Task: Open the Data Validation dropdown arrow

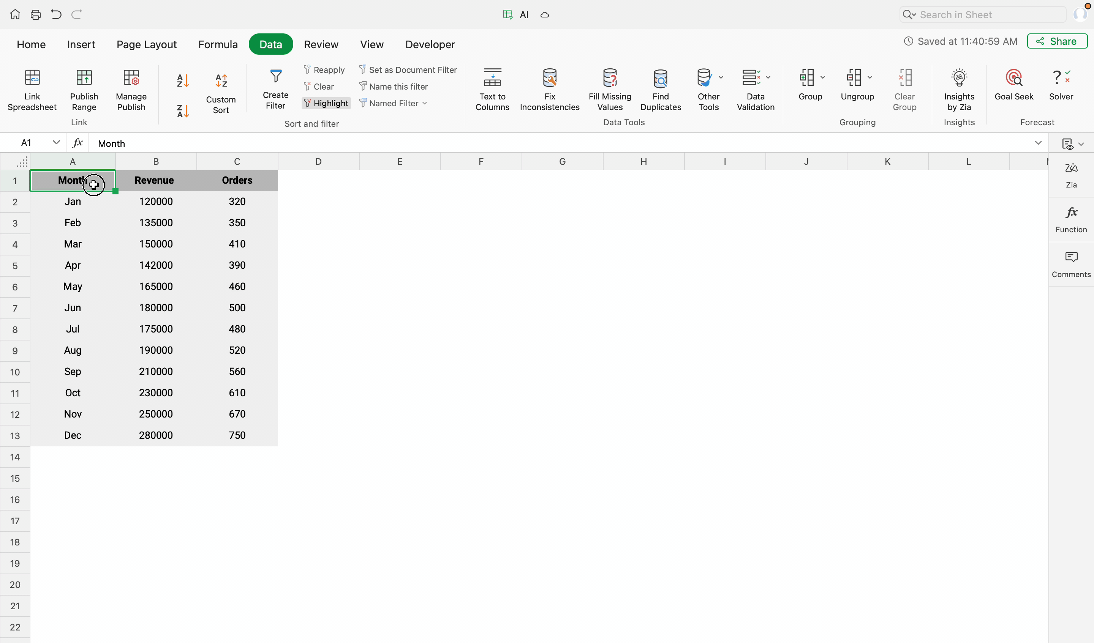Action: click(768, 78)
